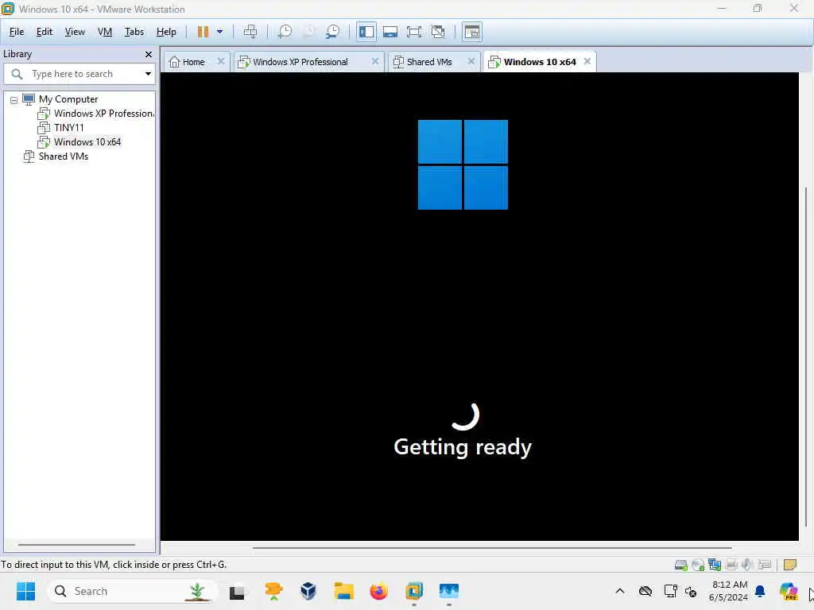Click the printer device status icon
This screenshot has width=814, height=610.
click(731, 565)
